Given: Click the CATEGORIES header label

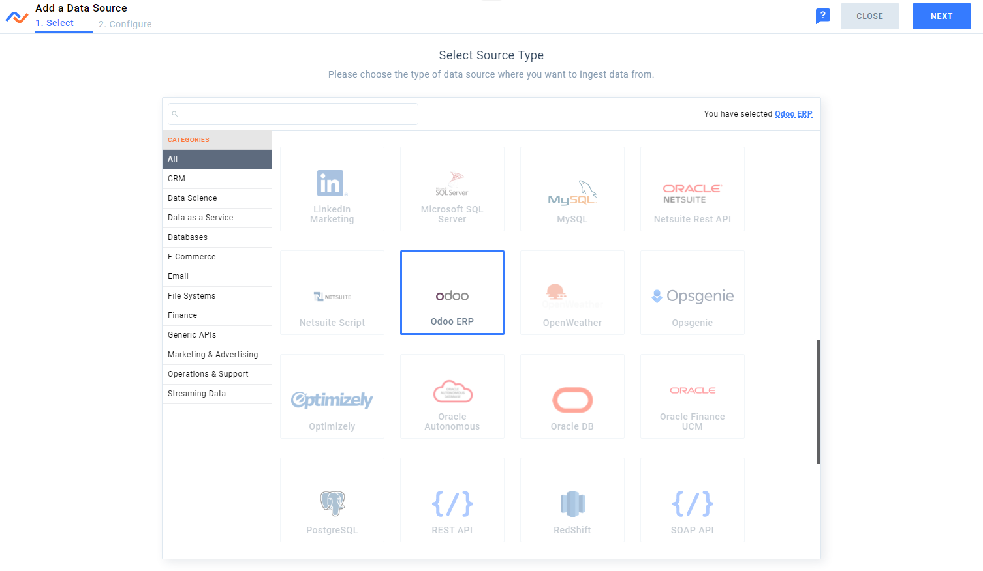Looking at the screenshot, I should point(189,140).
